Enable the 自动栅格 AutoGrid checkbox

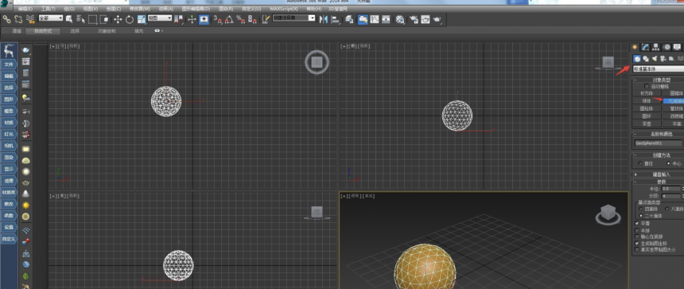647,86
